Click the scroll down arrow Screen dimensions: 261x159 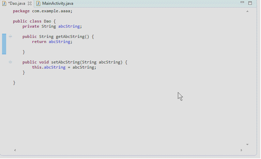point(247,145)
